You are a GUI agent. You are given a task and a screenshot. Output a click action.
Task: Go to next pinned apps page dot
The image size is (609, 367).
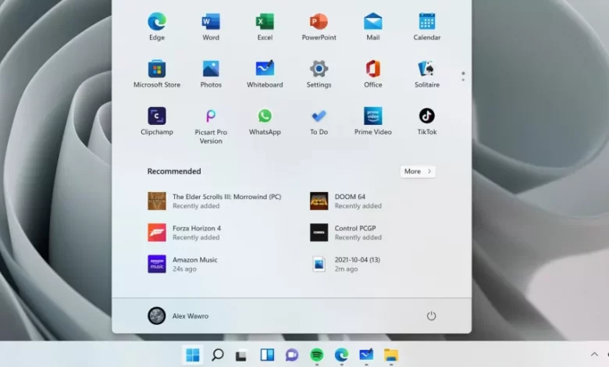(x=463, y=80)
